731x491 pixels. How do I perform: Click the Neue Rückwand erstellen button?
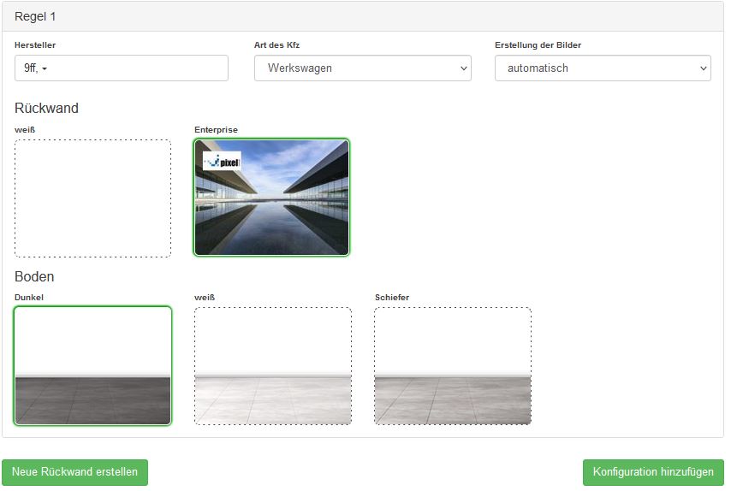pyautogui.click(x=74, y=472)
